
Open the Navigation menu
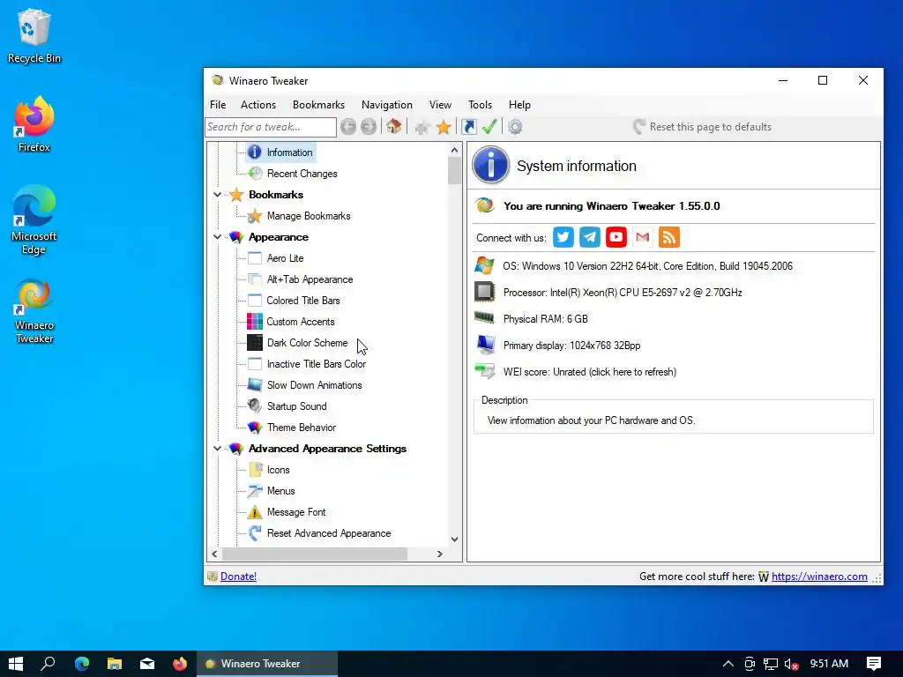pos(387,105)
